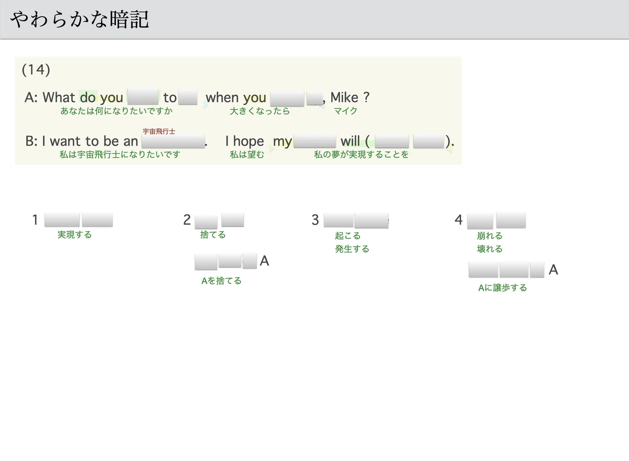Reveal first hidden word of item 1

click(x=62, y=220)
